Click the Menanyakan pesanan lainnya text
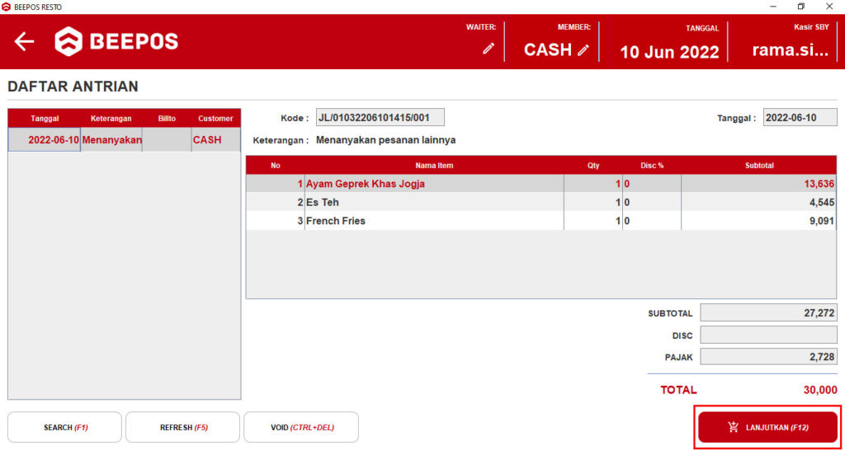This screenshot has height=450, width=845. coord(386,140)
